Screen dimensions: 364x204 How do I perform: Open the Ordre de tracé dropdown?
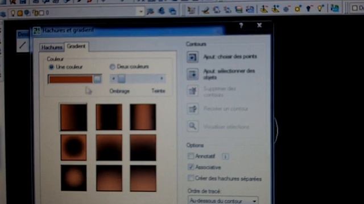pos(223,200)
